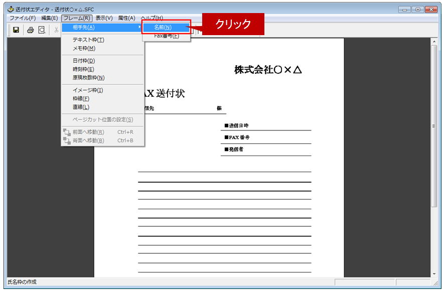Viewport: 446px width, 293px height.
Task: Open the ファイル(F) menu
Action: pyautogui.click(x=23, y=18)
